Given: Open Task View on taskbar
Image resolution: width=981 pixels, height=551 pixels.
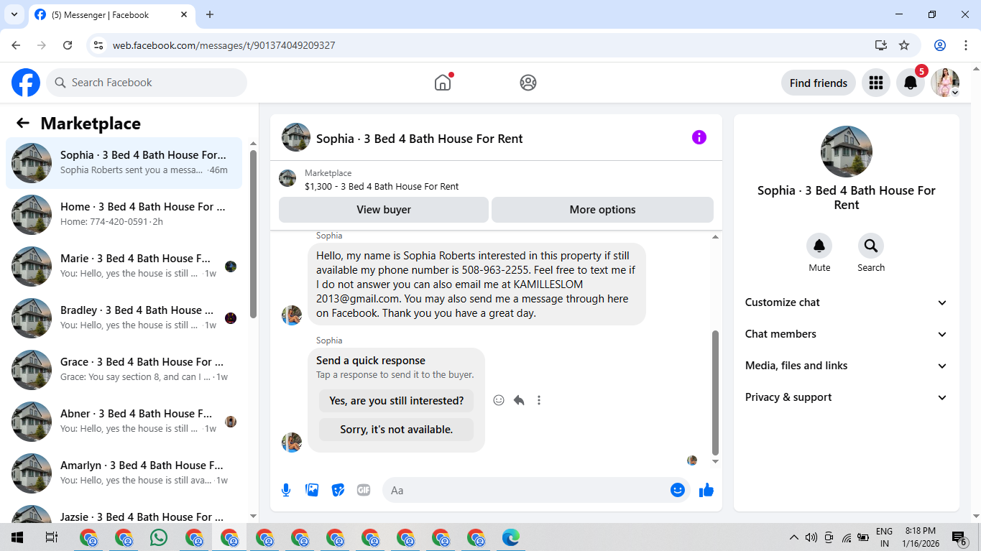Looking at the screenshot, I should [x=52, y=537].
